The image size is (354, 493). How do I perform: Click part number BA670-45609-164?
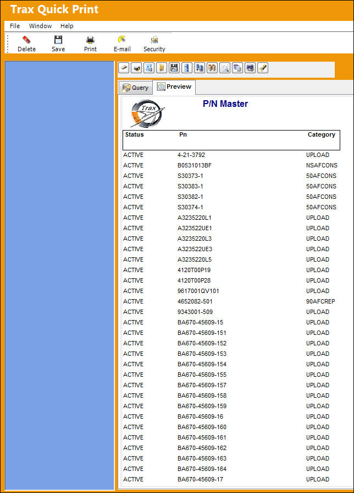[x=202, y=469]
